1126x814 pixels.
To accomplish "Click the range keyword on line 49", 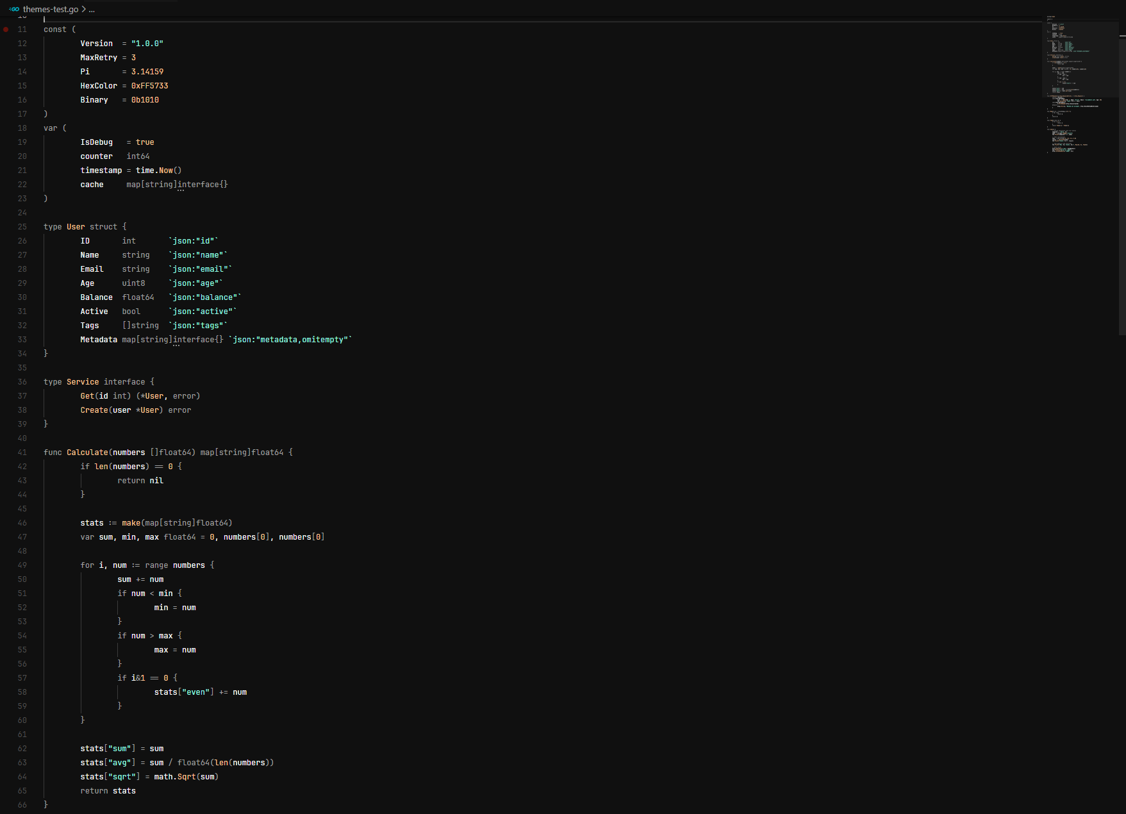I will 156,565.
